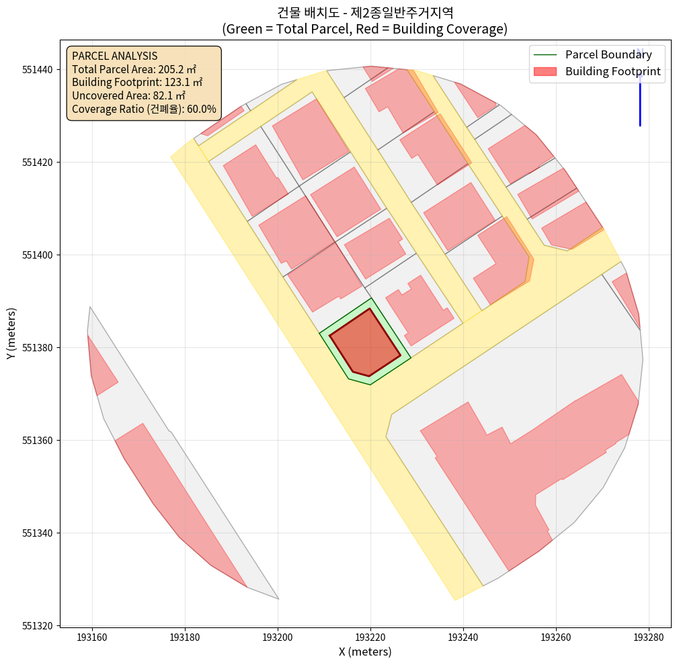Click the Coverage Ratio 60.0% line

(144, 109)
